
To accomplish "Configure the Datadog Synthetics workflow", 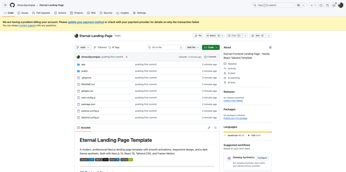I will (262, 158).
